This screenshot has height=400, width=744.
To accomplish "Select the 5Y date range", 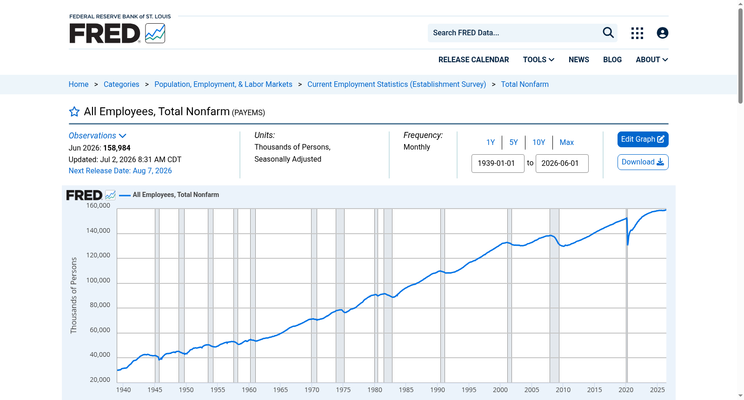I will point(513,142).
